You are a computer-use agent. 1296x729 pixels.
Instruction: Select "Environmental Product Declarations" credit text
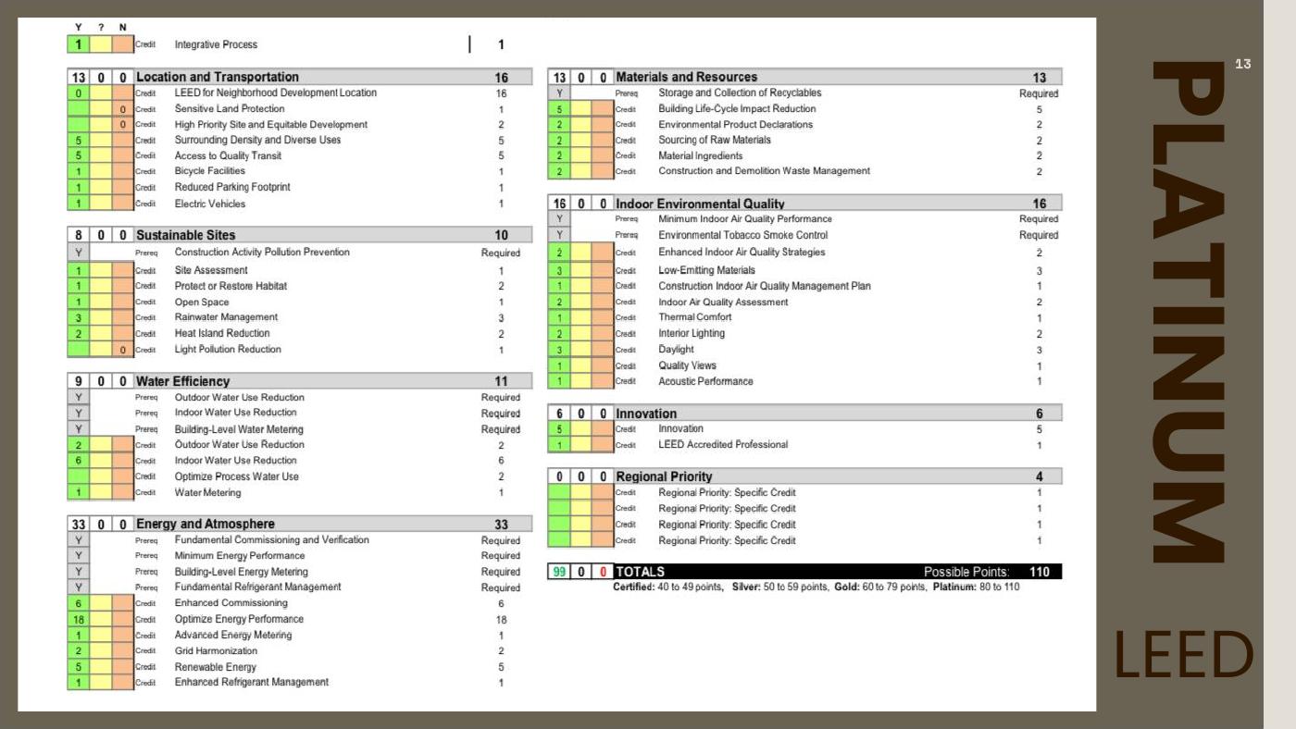(x=736, y=125)
